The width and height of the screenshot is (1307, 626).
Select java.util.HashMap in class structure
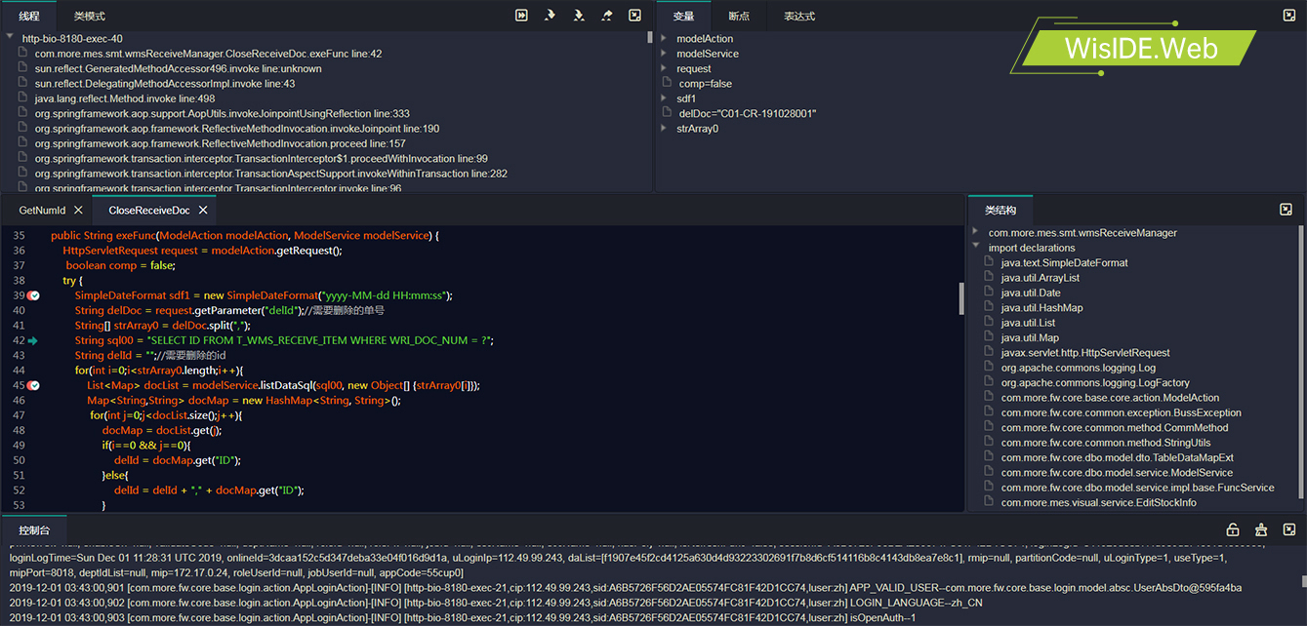tap(1042, 308)
